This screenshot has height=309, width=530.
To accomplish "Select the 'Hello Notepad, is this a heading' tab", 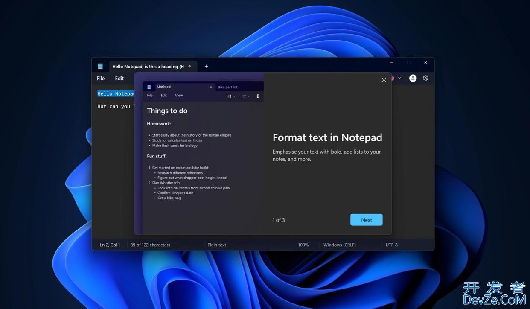I will [x=148, y=67].
